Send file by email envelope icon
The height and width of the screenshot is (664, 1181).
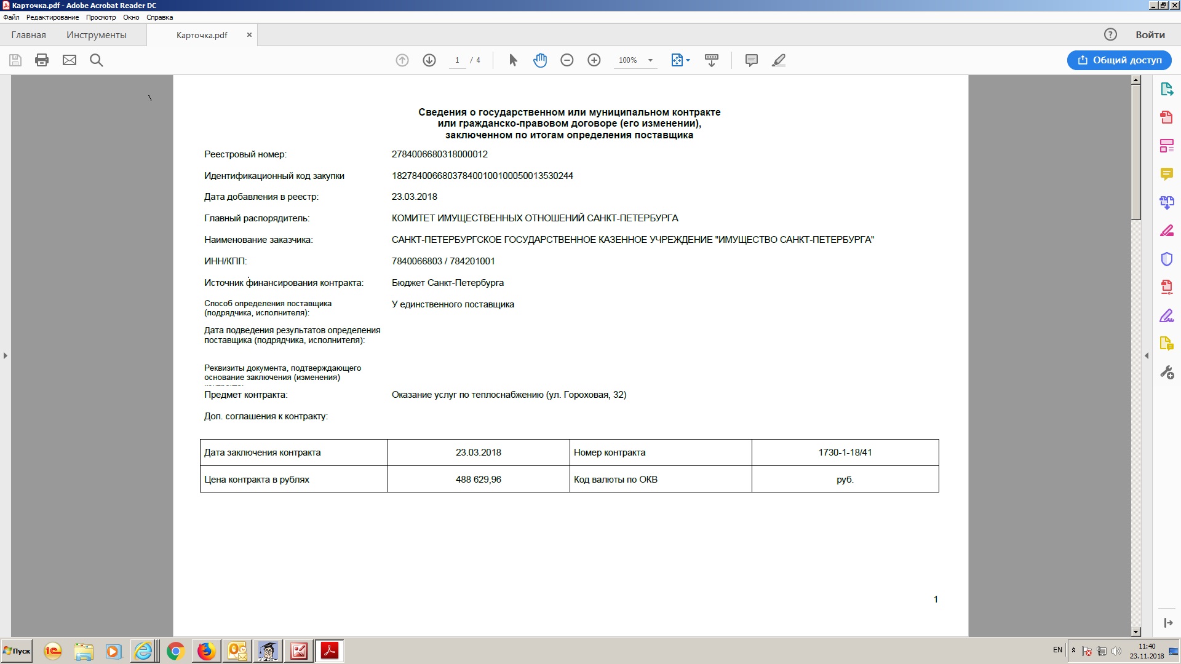tap(70, 60)
